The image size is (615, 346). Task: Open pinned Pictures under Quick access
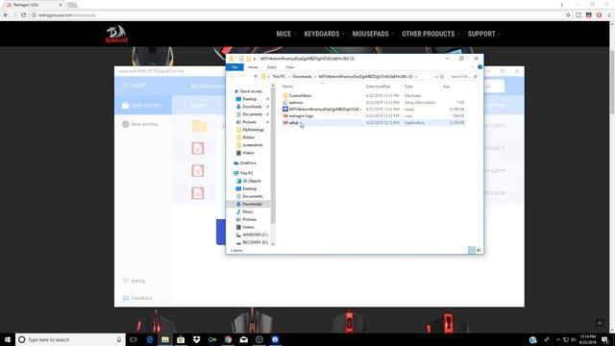(x=250, y=122)
